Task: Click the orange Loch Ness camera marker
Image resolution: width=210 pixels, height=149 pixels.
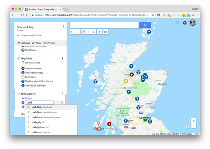Action: click(x=126, y=81)
